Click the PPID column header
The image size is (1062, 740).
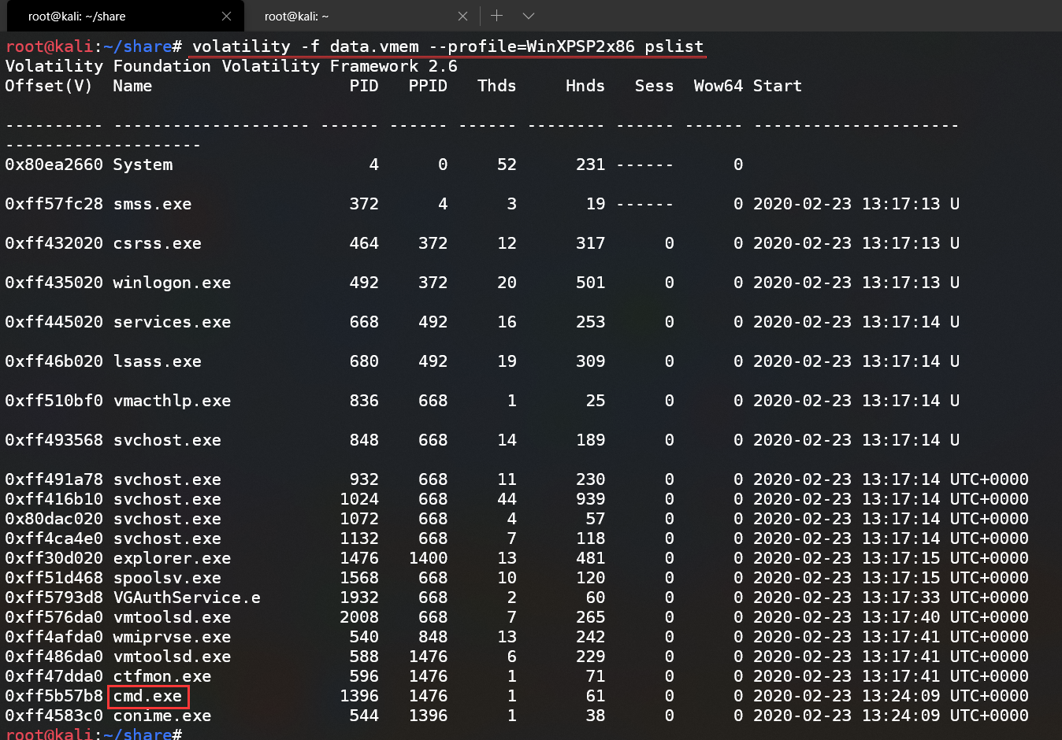[428, 86]
